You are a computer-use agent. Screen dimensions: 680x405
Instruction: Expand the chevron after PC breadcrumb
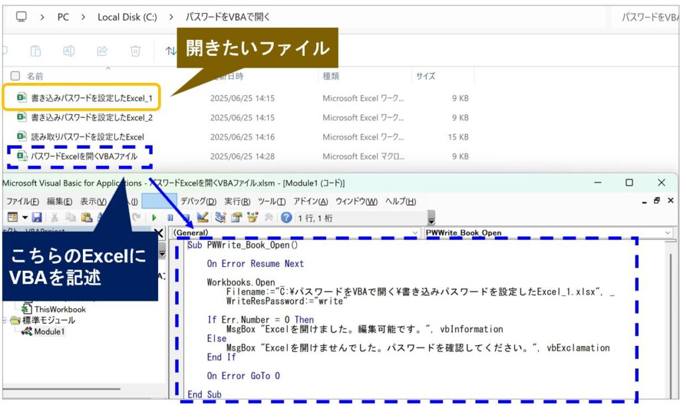point(83,17)
